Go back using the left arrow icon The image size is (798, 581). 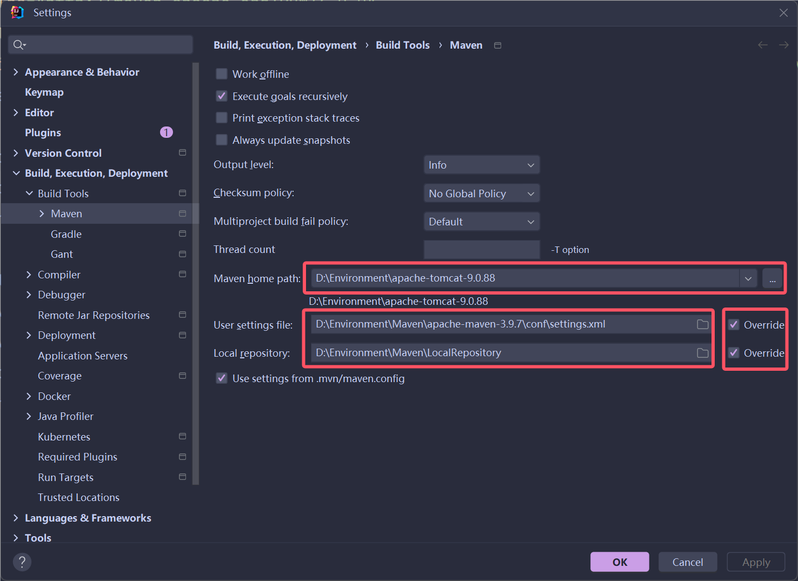click(763, 45)
